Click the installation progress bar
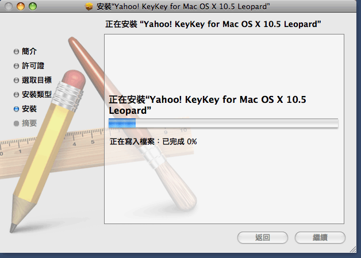 [223, 123]
